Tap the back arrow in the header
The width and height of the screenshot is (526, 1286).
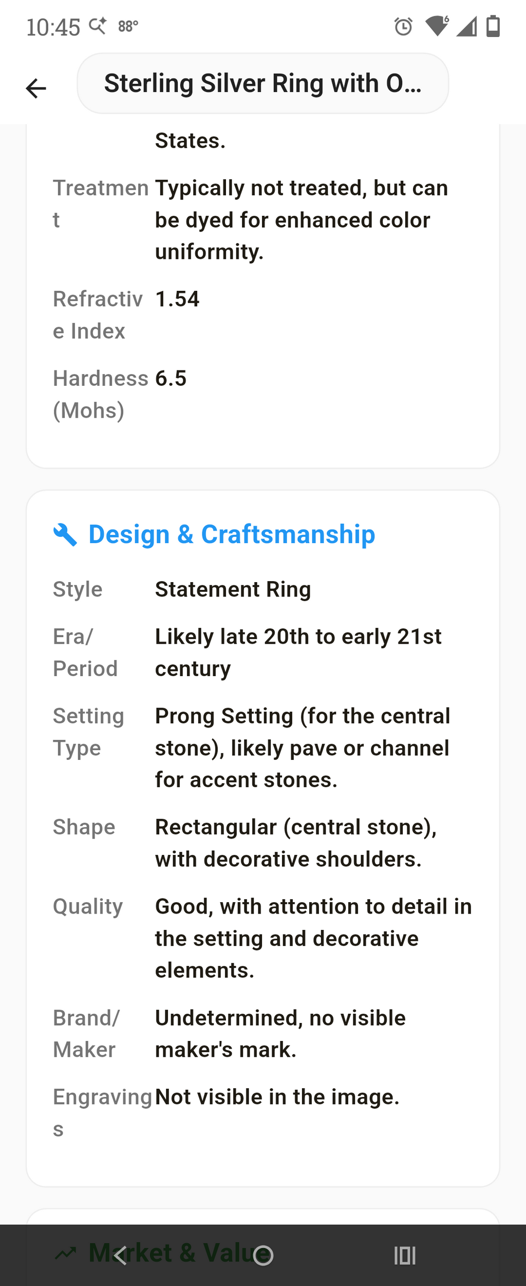[36, 88]
